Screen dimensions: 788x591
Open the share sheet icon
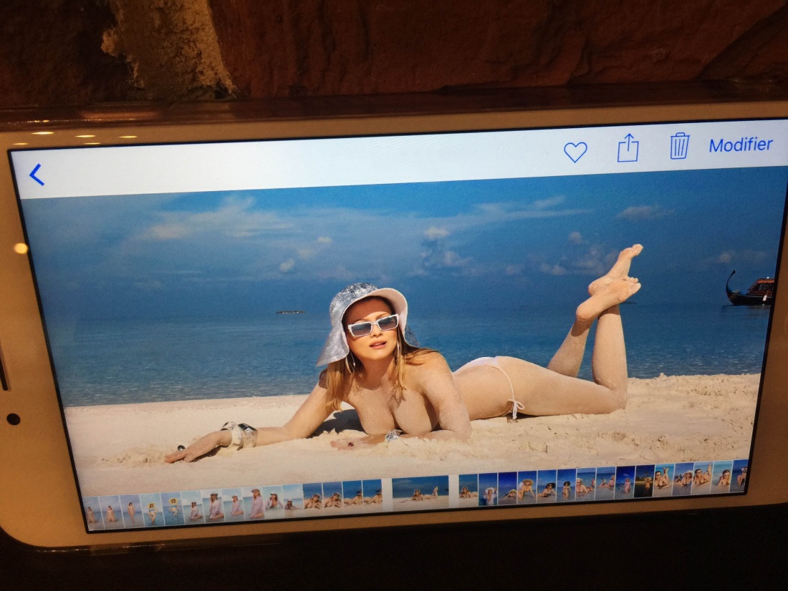click(x=628, y=148)
